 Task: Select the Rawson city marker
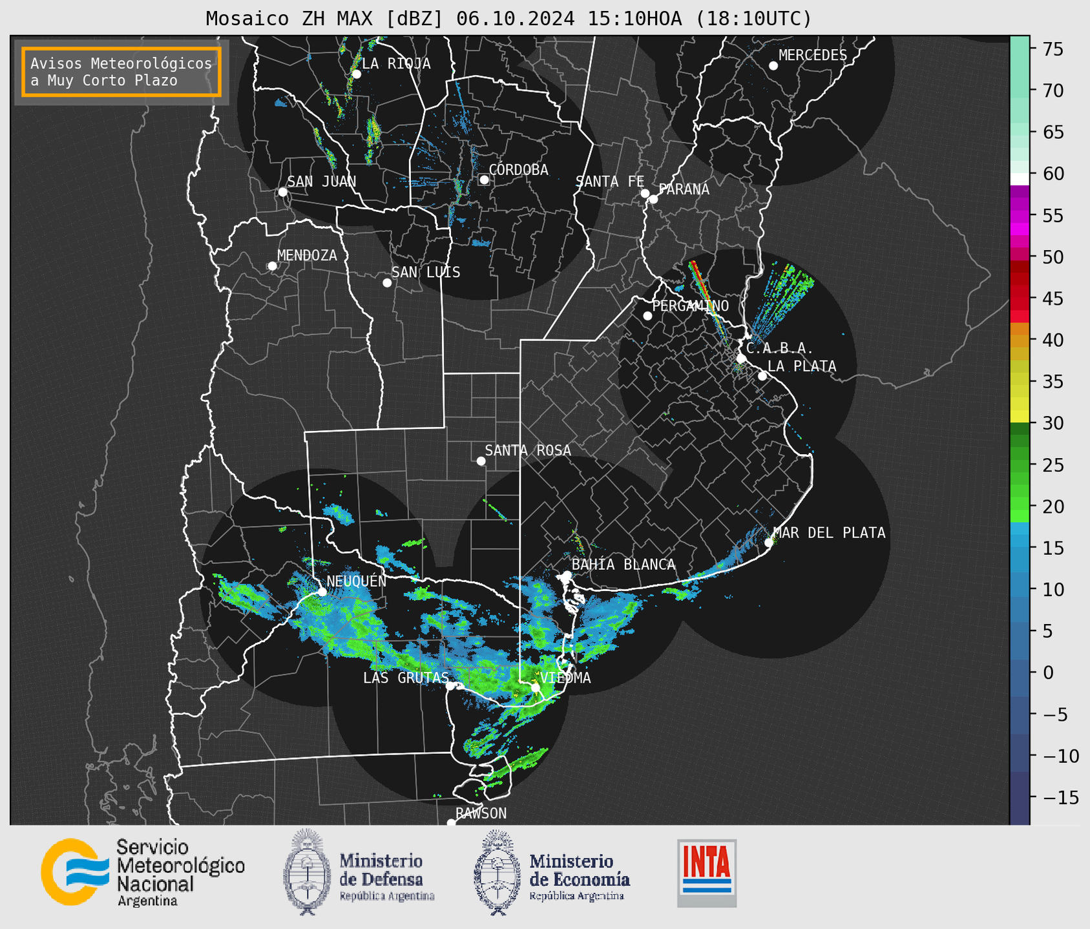coord(451,823)
